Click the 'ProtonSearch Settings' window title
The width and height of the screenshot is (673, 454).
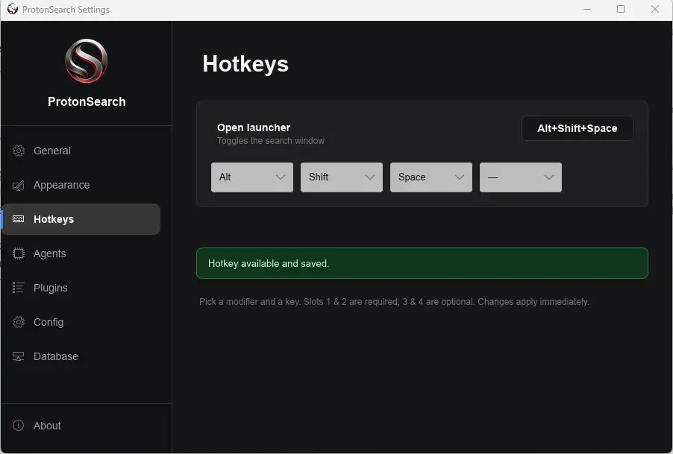(x=66, y=10)
